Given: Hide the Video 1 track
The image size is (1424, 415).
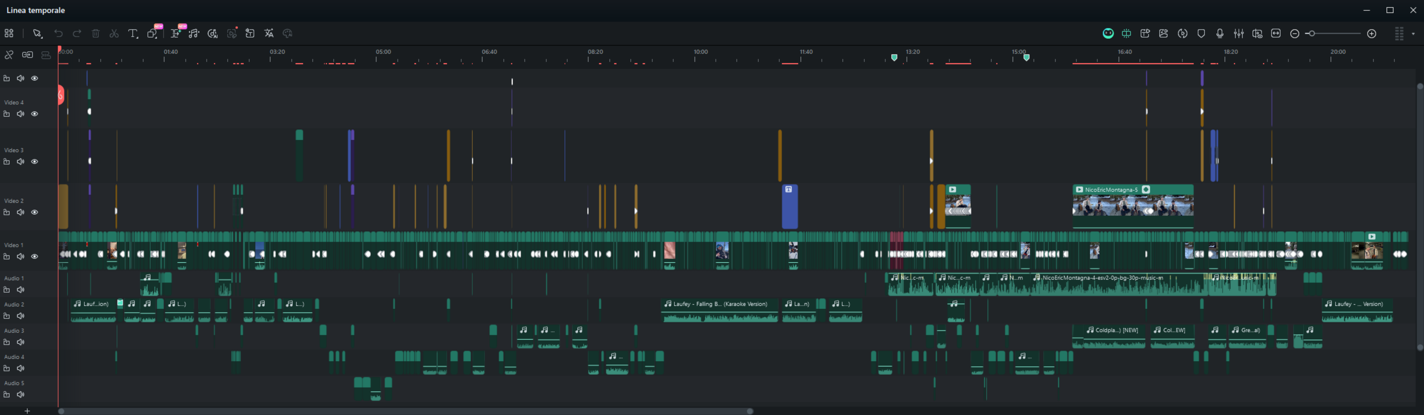Looking at the screenshot, I should pos(34,257).
